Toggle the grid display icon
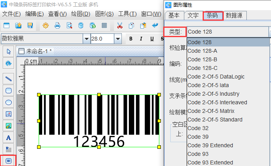271x166 pixels. point(104,26)
